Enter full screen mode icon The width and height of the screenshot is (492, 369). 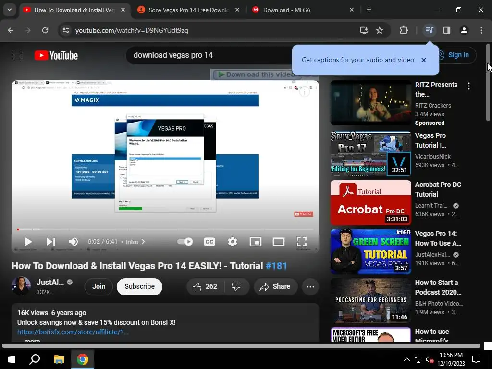tap(302, 242)
